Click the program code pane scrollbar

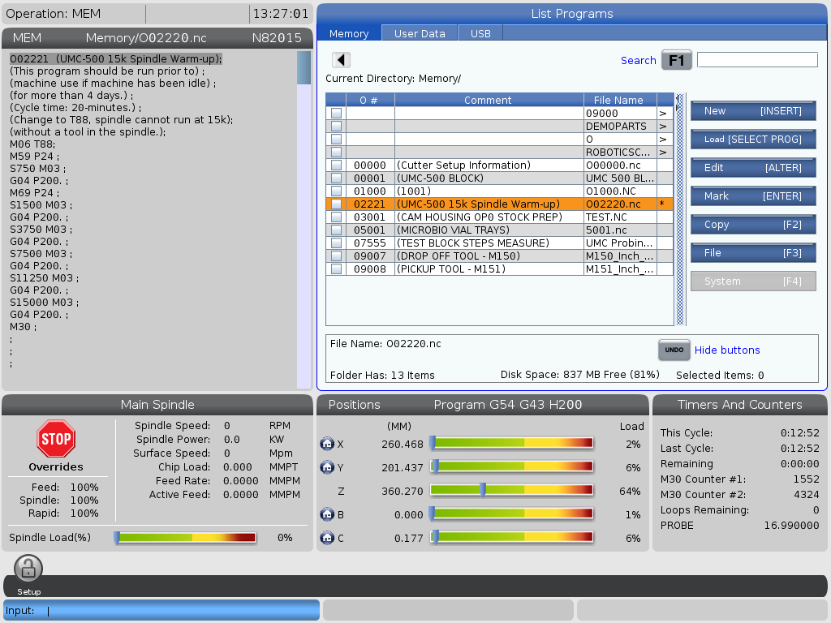304,220
